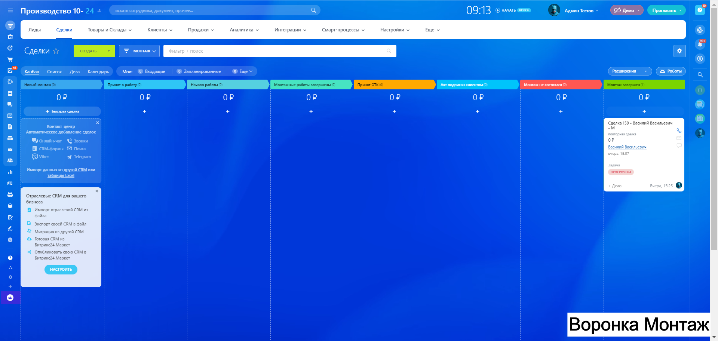Image resolution: width=718 pixels, height=341 pixels.
Task: Toggle the Запланированные counter filter
Action: tap(199, 71)
